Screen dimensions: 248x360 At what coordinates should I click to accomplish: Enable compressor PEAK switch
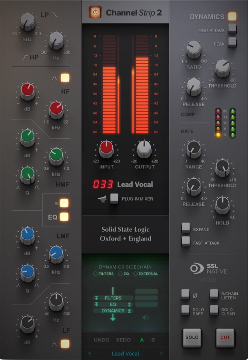point(232,42)
